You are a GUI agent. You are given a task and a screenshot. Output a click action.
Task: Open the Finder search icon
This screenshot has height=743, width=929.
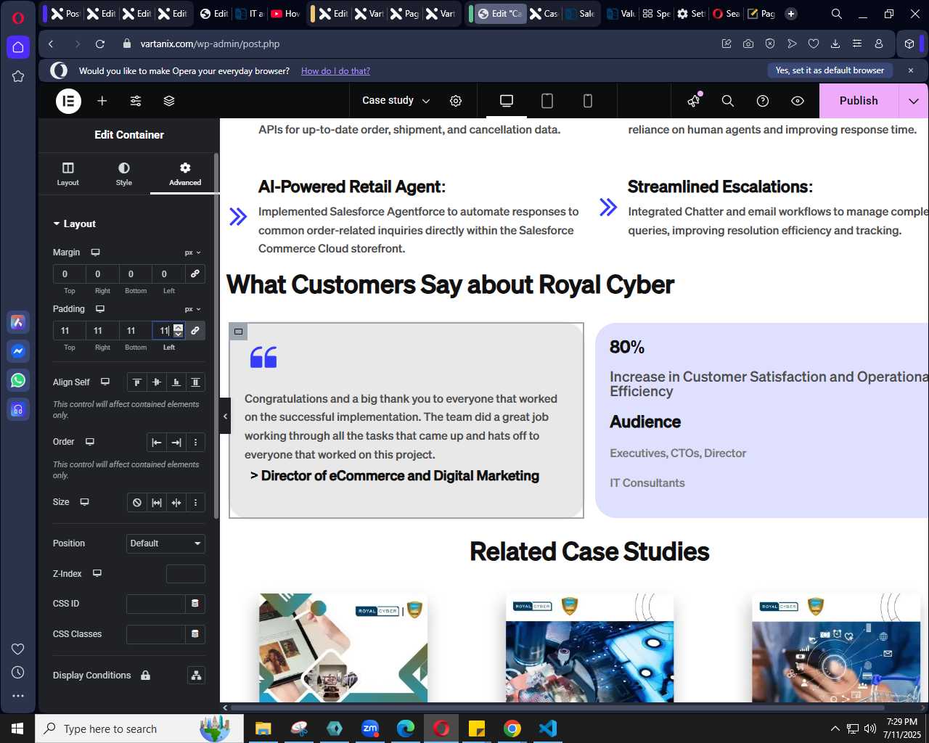click(x=728, y=101)
